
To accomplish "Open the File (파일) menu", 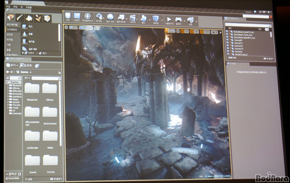I will point(8,6).
